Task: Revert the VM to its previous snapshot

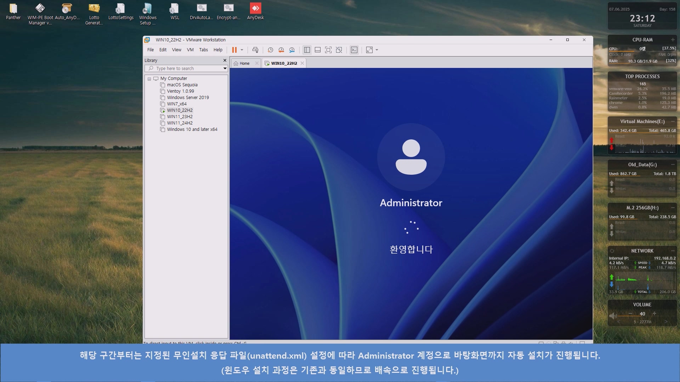Action: coord(281,50)
